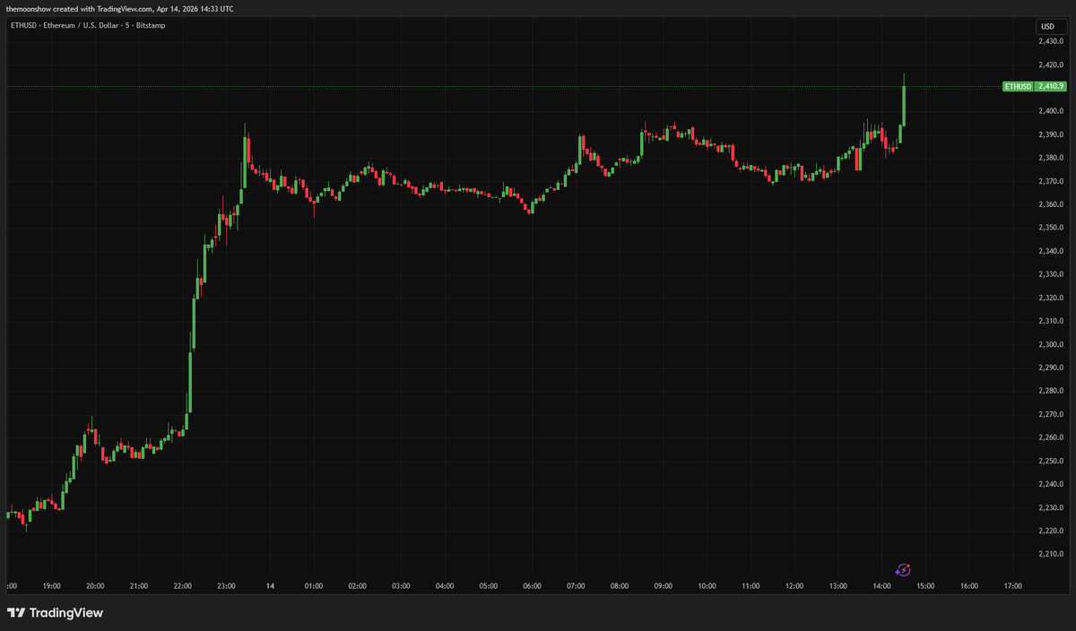Click the 13:00 time axis label
Image resolution: width=1076 pixels, height=631 pixels.
pos(838,586)
